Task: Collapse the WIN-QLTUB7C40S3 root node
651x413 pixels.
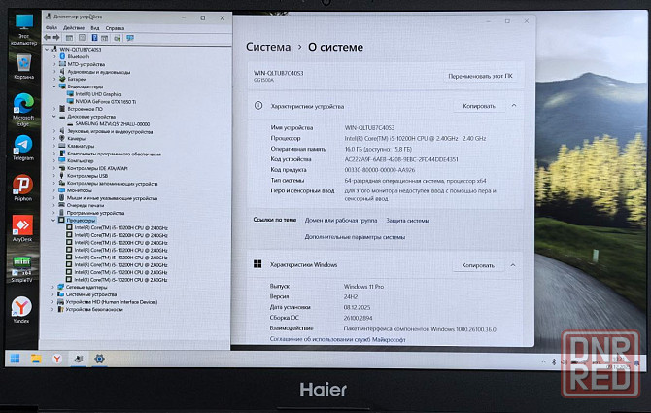Action: click(x=47, y=49)
